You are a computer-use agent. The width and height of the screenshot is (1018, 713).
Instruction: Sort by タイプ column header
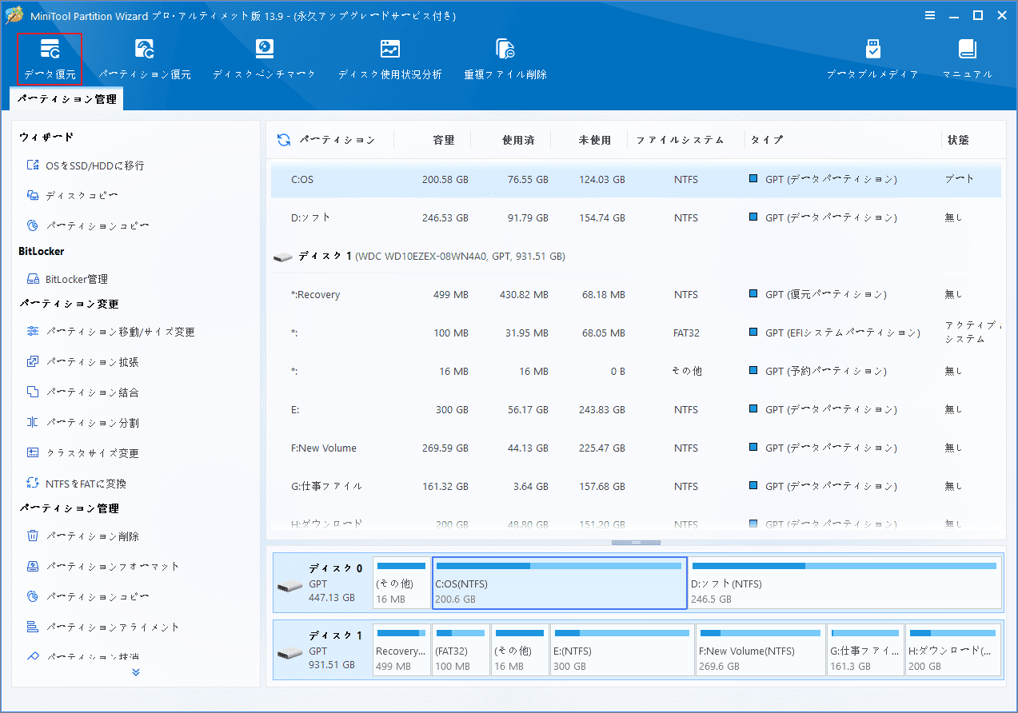pyautogui.click(x=767, y=140)
